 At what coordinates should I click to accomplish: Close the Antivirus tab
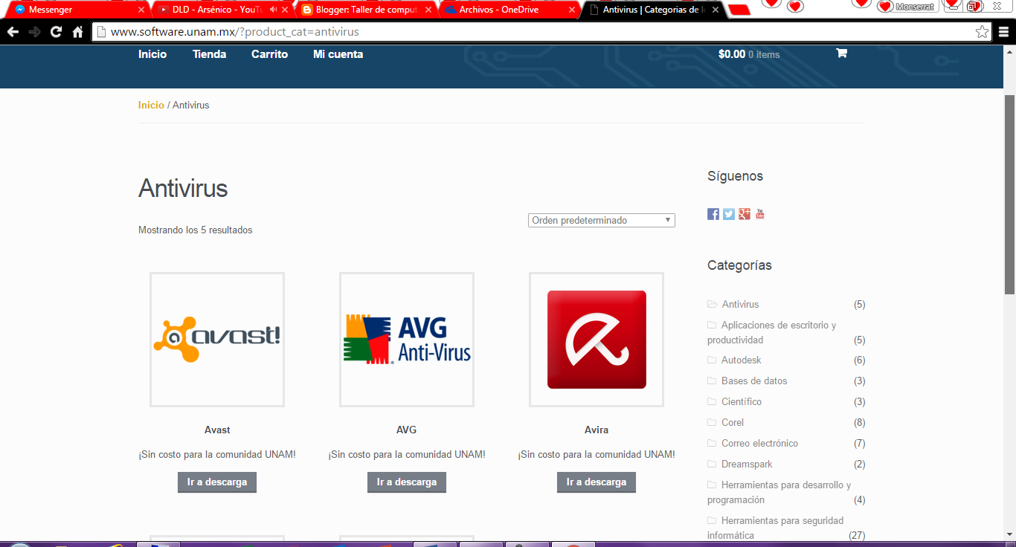[x=716, y=10]
